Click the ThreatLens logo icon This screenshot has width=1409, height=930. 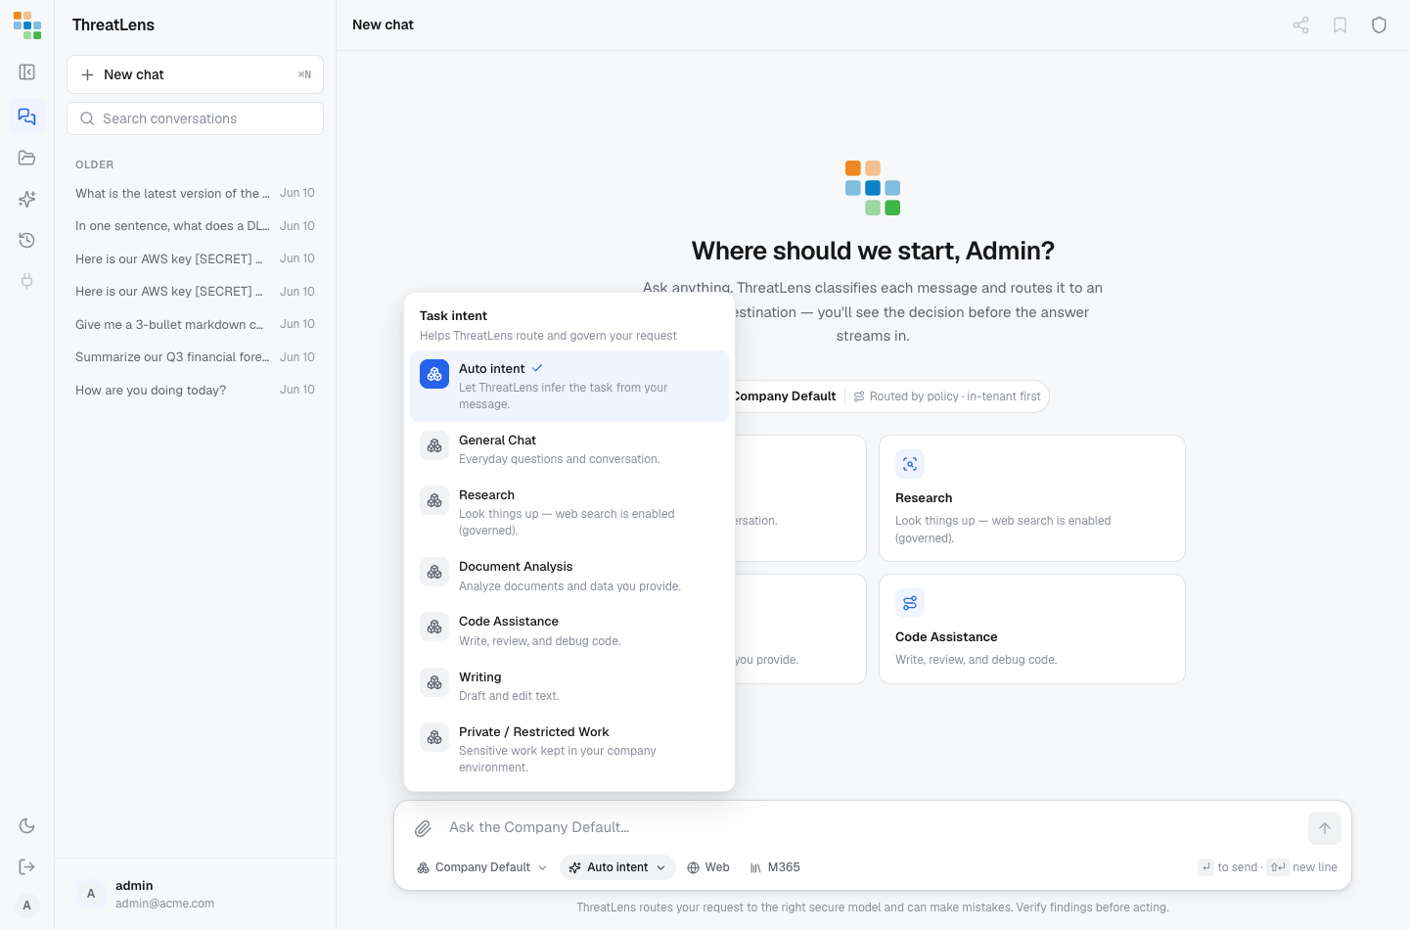pyautogui.click(x=26, y=25)
